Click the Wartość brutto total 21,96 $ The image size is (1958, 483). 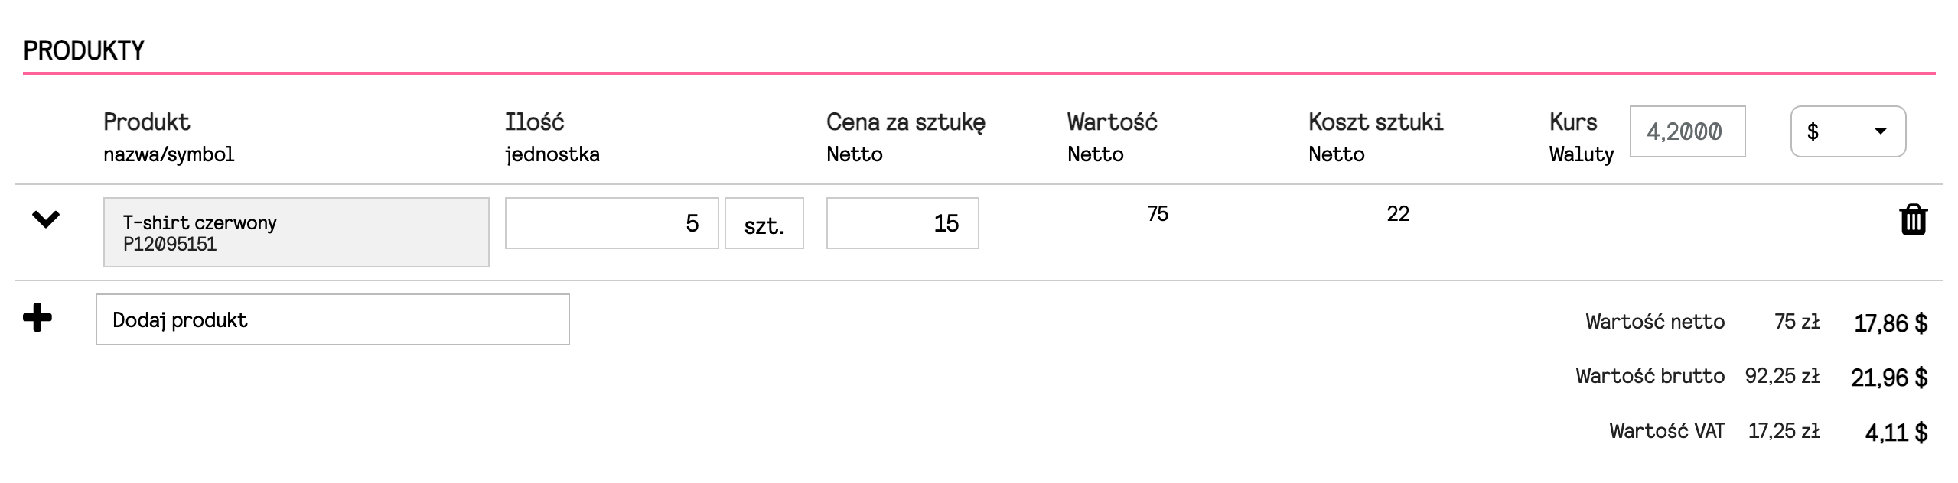pos(1888,378)
